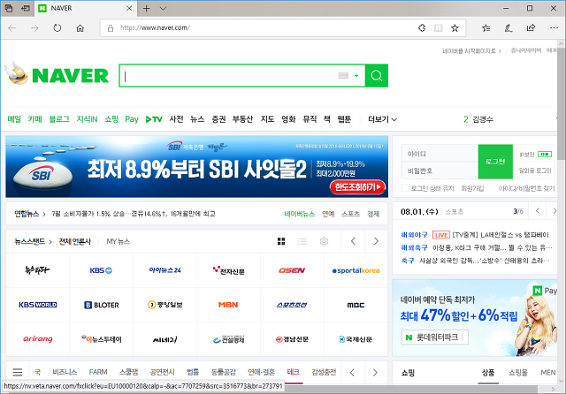The width and height of the screenshot is (566, 394).
Task: Select the FARM topic tab
Action: click(x=98, y=372)
